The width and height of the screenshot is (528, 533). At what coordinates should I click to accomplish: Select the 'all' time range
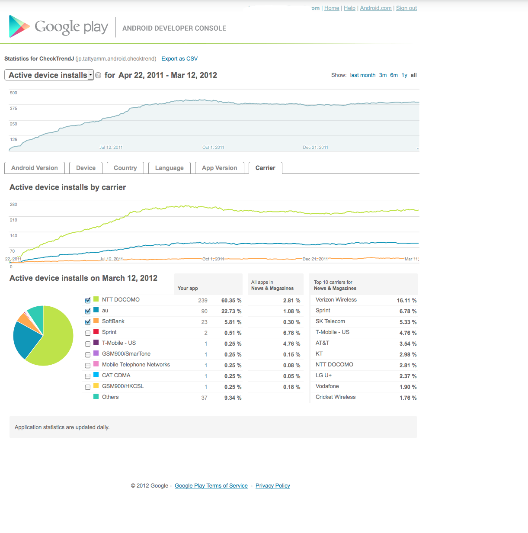[414, 75]
